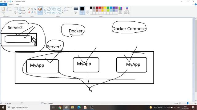Choose the Diamond shape
Screen dimensions: 197x110
tap(48, 10)
